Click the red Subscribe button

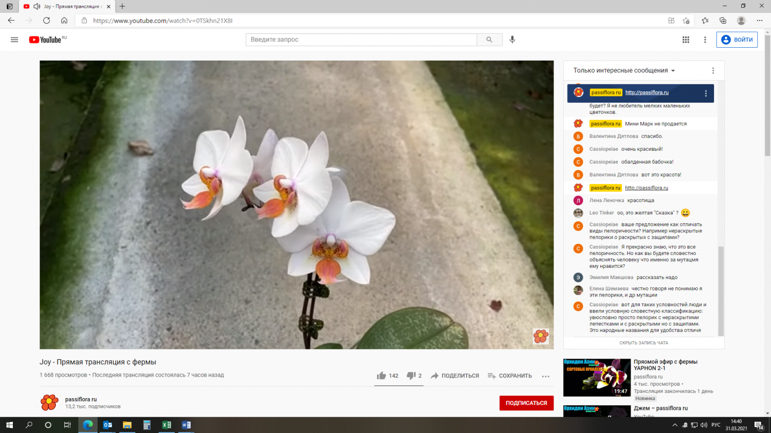(526, 403)
